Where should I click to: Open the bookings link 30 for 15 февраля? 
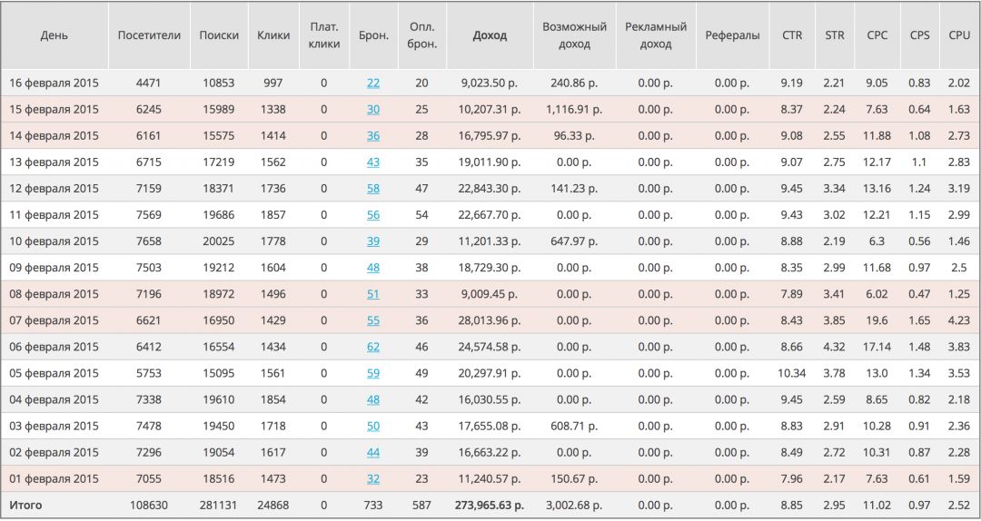coord(373,109)
